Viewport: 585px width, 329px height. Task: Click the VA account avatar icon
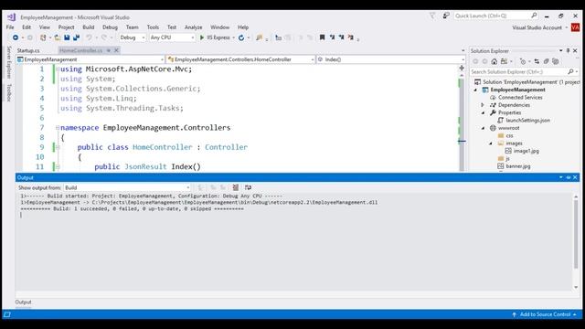575,27
